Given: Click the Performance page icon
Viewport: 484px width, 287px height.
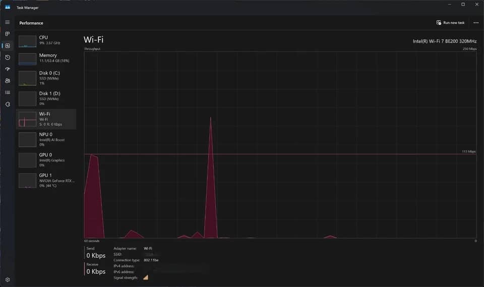Looking at the screenshot, I should pos(8,46).
